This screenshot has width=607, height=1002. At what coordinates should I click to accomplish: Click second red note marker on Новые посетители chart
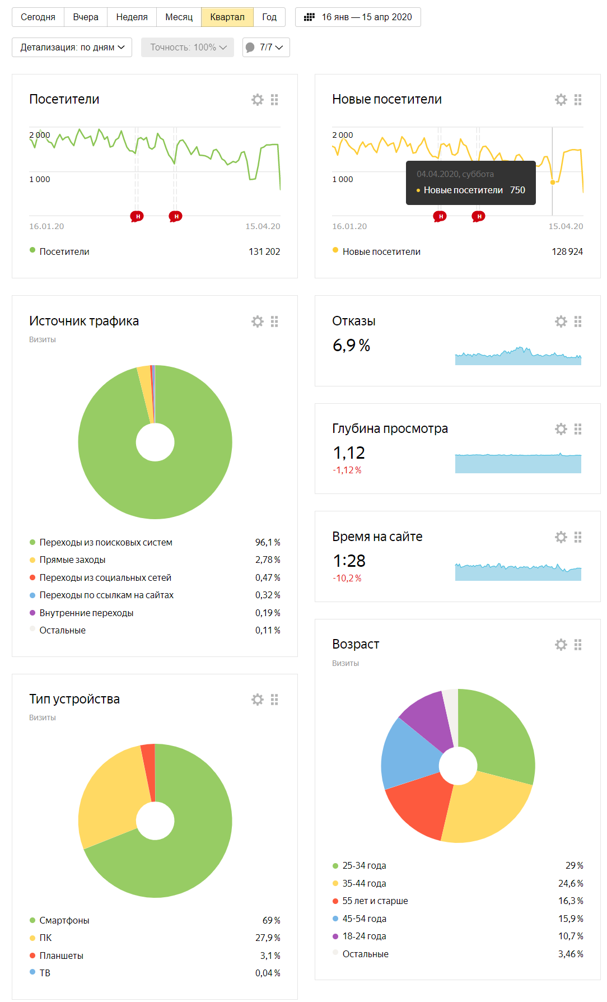point(478,216)
